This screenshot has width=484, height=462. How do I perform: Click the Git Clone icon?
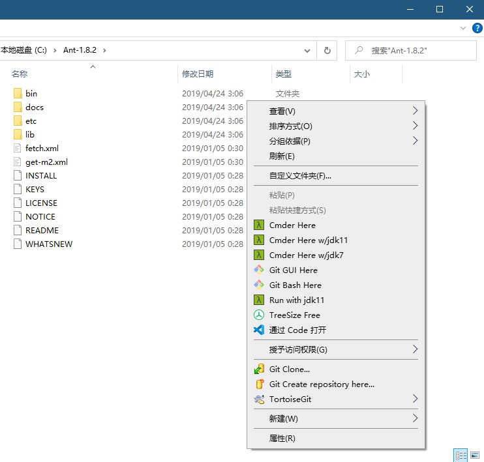click(x=258, y=369)
